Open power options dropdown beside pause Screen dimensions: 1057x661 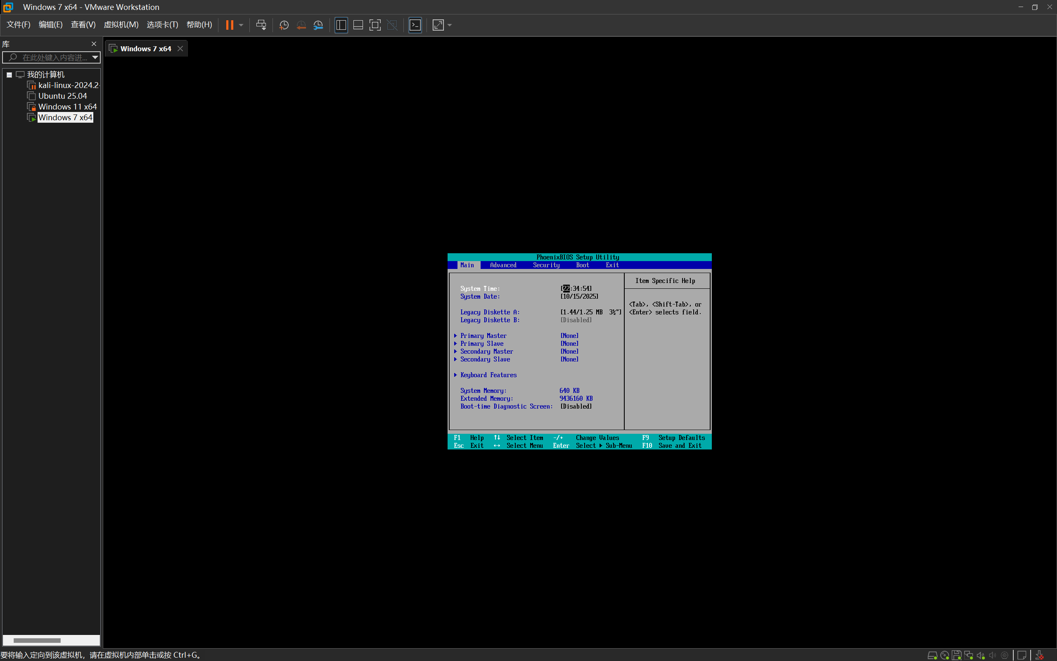[241, 25]
